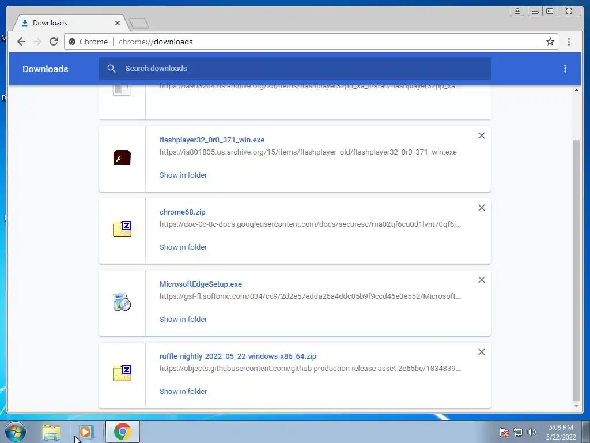Click the magnifier icon in Search downloads
590x443 pixels.
(x=111, y=68)
